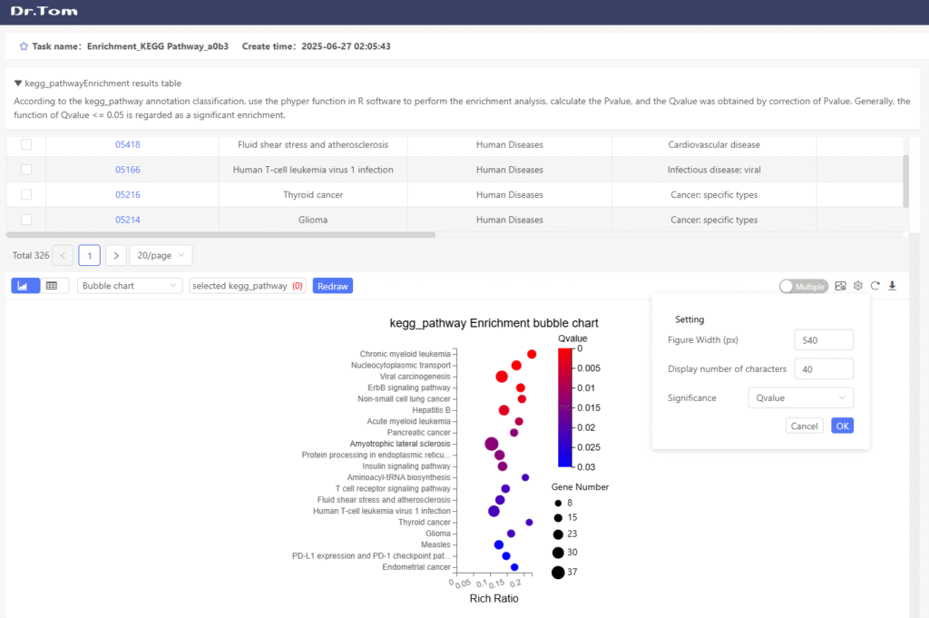Expand the Significance Qvalue dropdown
The image size is (929, 618).
point(799,397)
